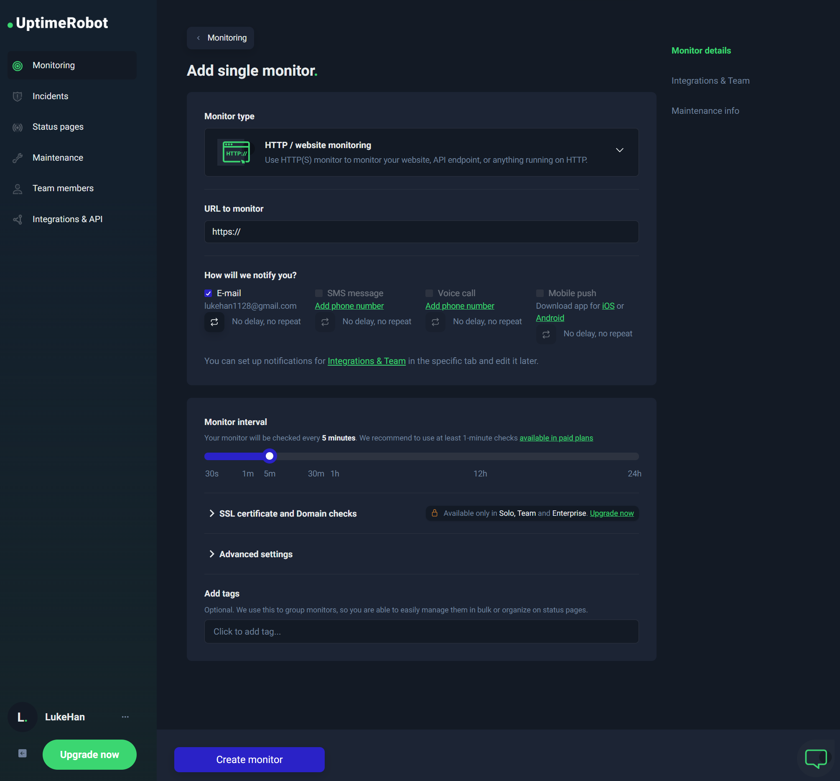Image resolution: width=840 pixels, height=781 pixels.
Task: Click the URL to monitor input field
Action: [421, 232]
